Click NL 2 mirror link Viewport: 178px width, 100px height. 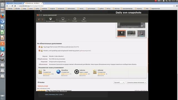[x=62, y=94]
